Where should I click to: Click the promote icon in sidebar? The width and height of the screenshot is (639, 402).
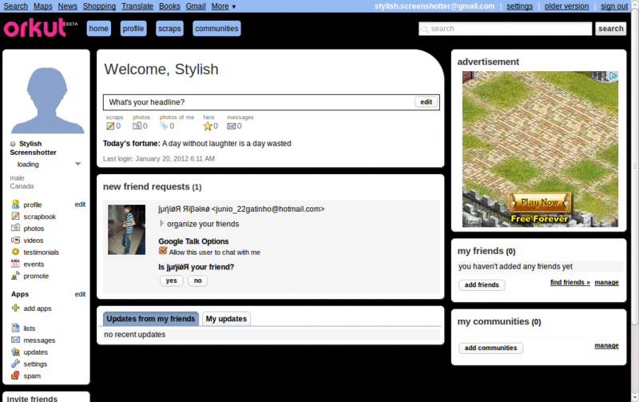[x=15, y=276]
